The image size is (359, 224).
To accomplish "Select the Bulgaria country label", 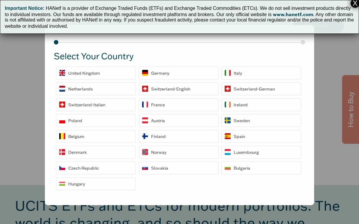I will (x=242, y=168).
